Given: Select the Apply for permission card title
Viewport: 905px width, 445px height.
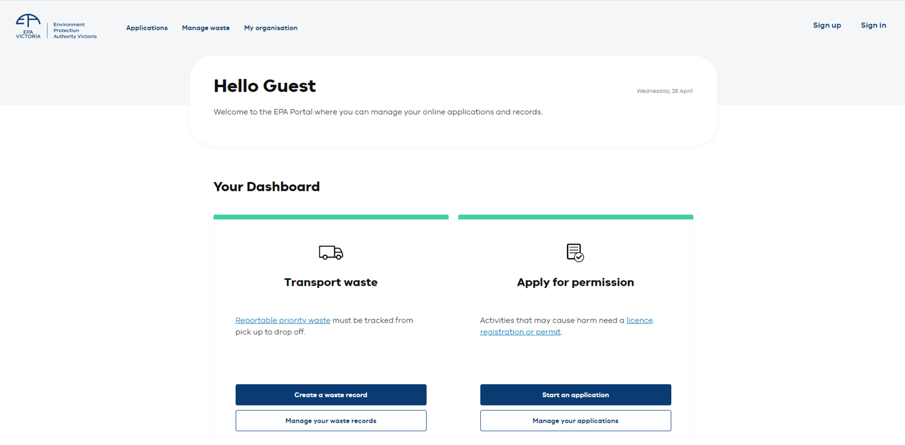Looking at the screenshot, I should (x=575, y=282).
